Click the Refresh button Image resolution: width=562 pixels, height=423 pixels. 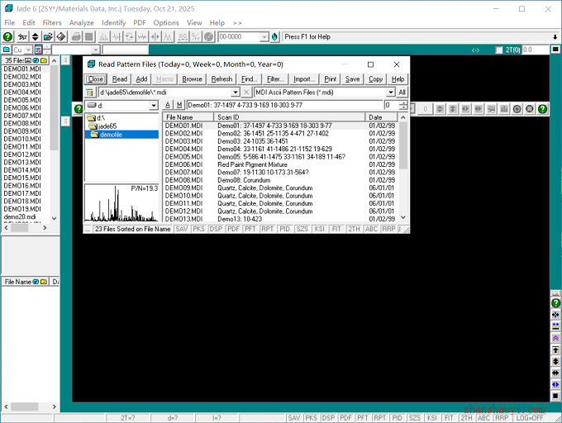[221, 79]
